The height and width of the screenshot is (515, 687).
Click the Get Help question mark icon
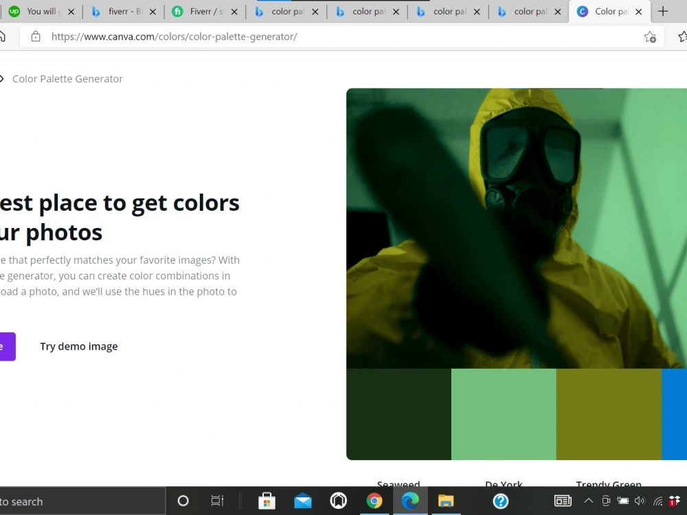pyautogui.click(x=500, y=501)
